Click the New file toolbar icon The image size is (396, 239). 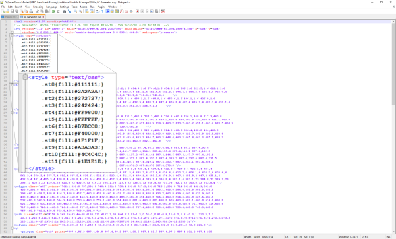click(x=3, y=11)
